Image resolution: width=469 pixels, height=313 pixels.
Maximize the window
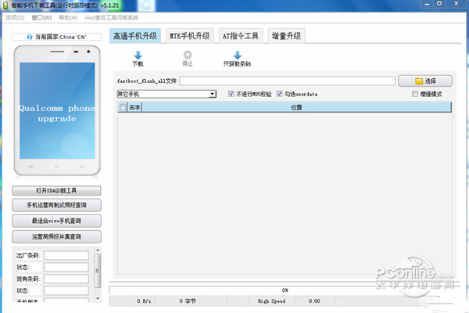tap(439, 4)
